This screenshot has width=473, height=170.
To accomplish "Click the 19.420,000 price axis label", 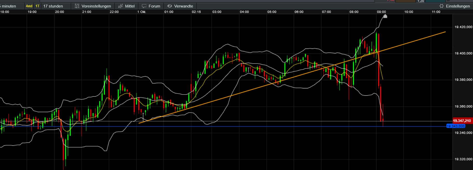I will click(x=463, y=27).
